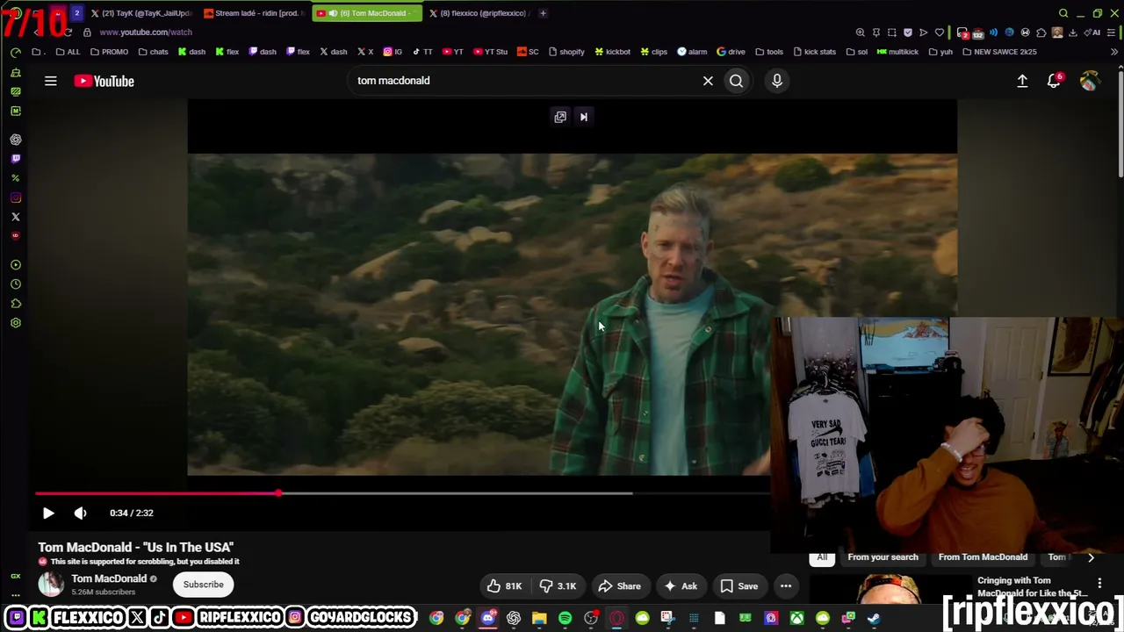Open the sidebar settings gear
Screen dimensions: 1124x632
click(16, 323)
